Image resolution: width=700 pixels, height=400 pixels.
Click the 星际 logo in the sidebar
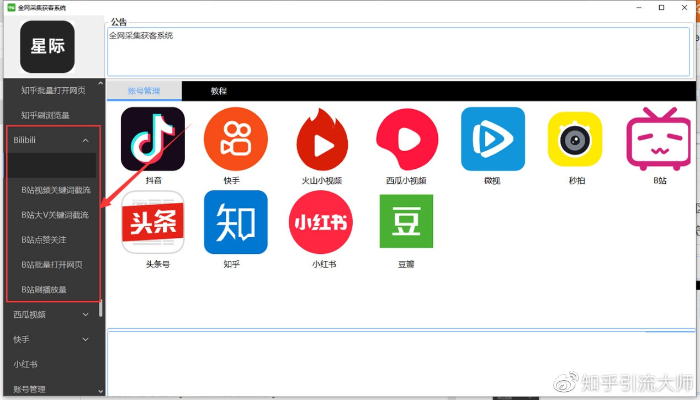pos(47,47)
